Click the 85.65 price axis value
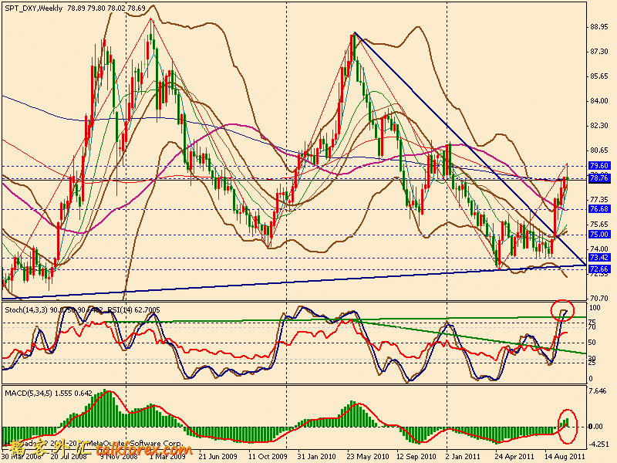This screenshot has width=617, height=463. (599, 76)
